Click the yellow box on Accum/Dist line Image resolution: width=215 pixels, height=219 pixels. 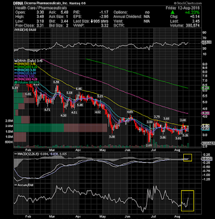188,200
